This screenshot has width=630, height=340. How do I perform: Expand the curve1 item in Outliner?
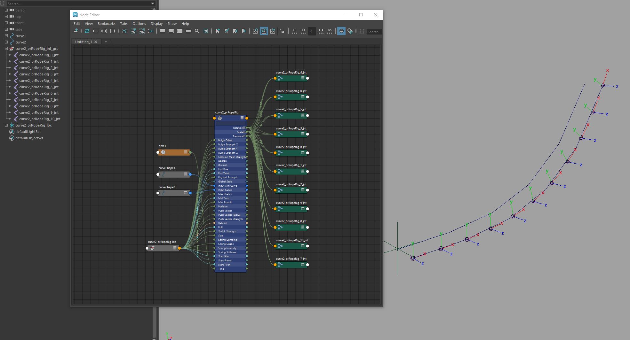pos(6,36)
